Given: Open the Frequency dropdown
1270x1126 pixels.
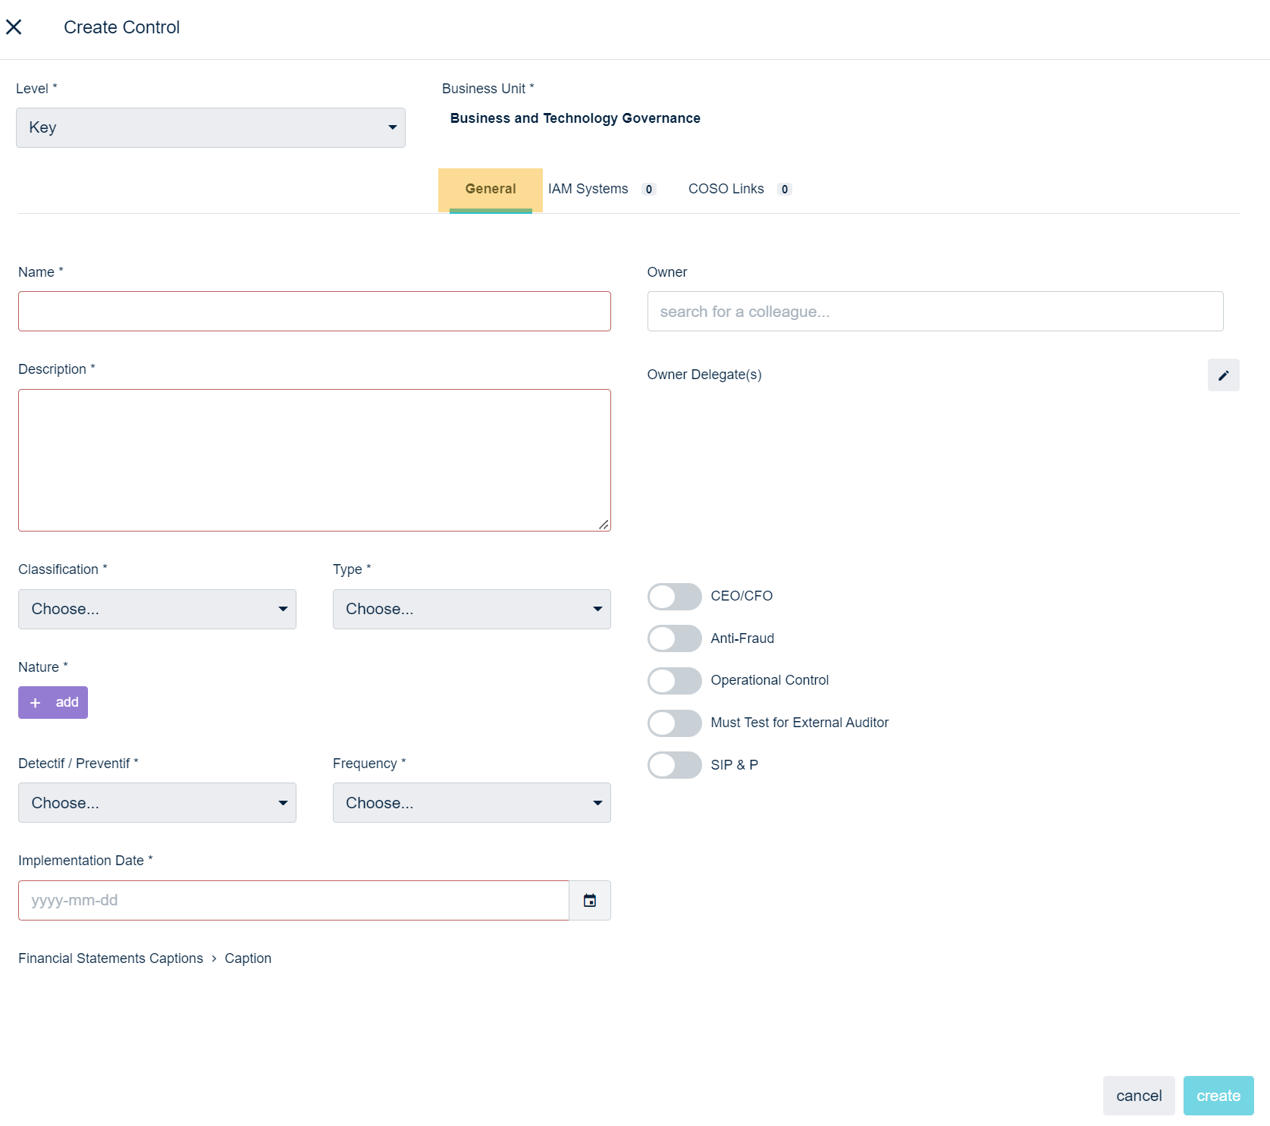Looking at the screenshot, I should pyautogui.click(x=471, y=803).
